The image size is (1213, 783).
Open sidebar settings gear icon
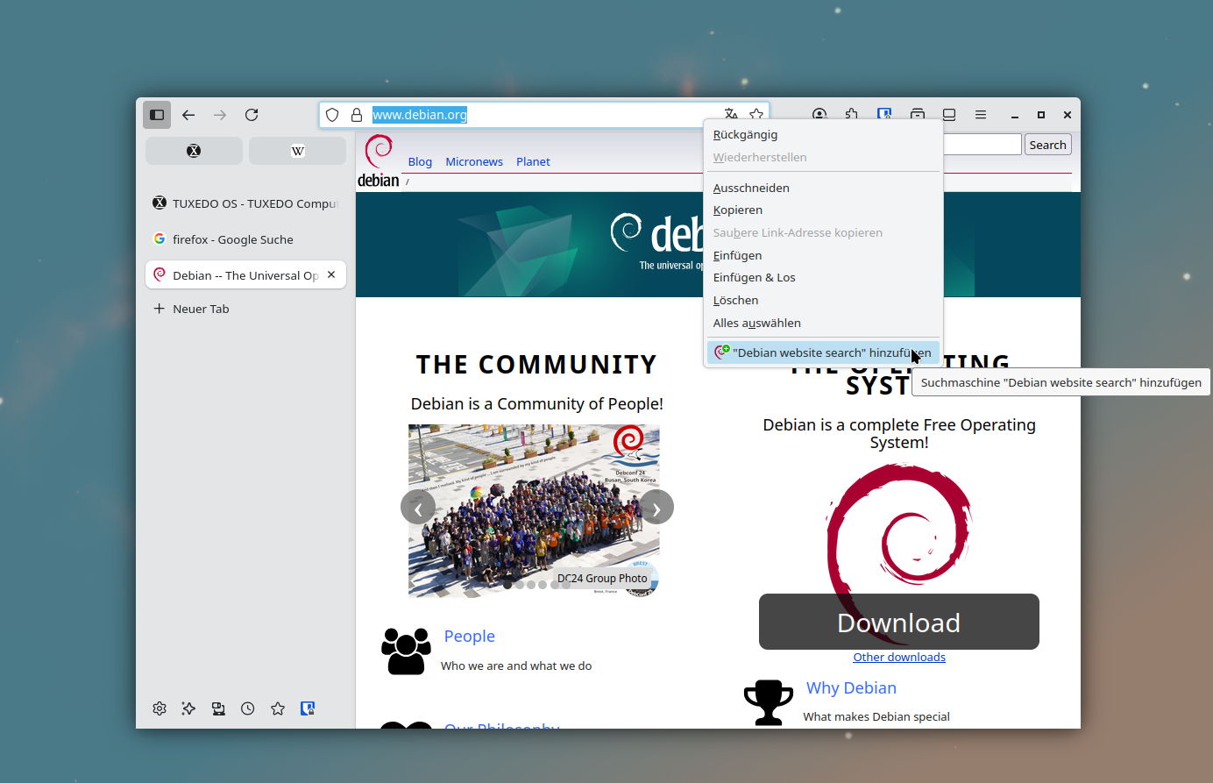coord(160,708)
